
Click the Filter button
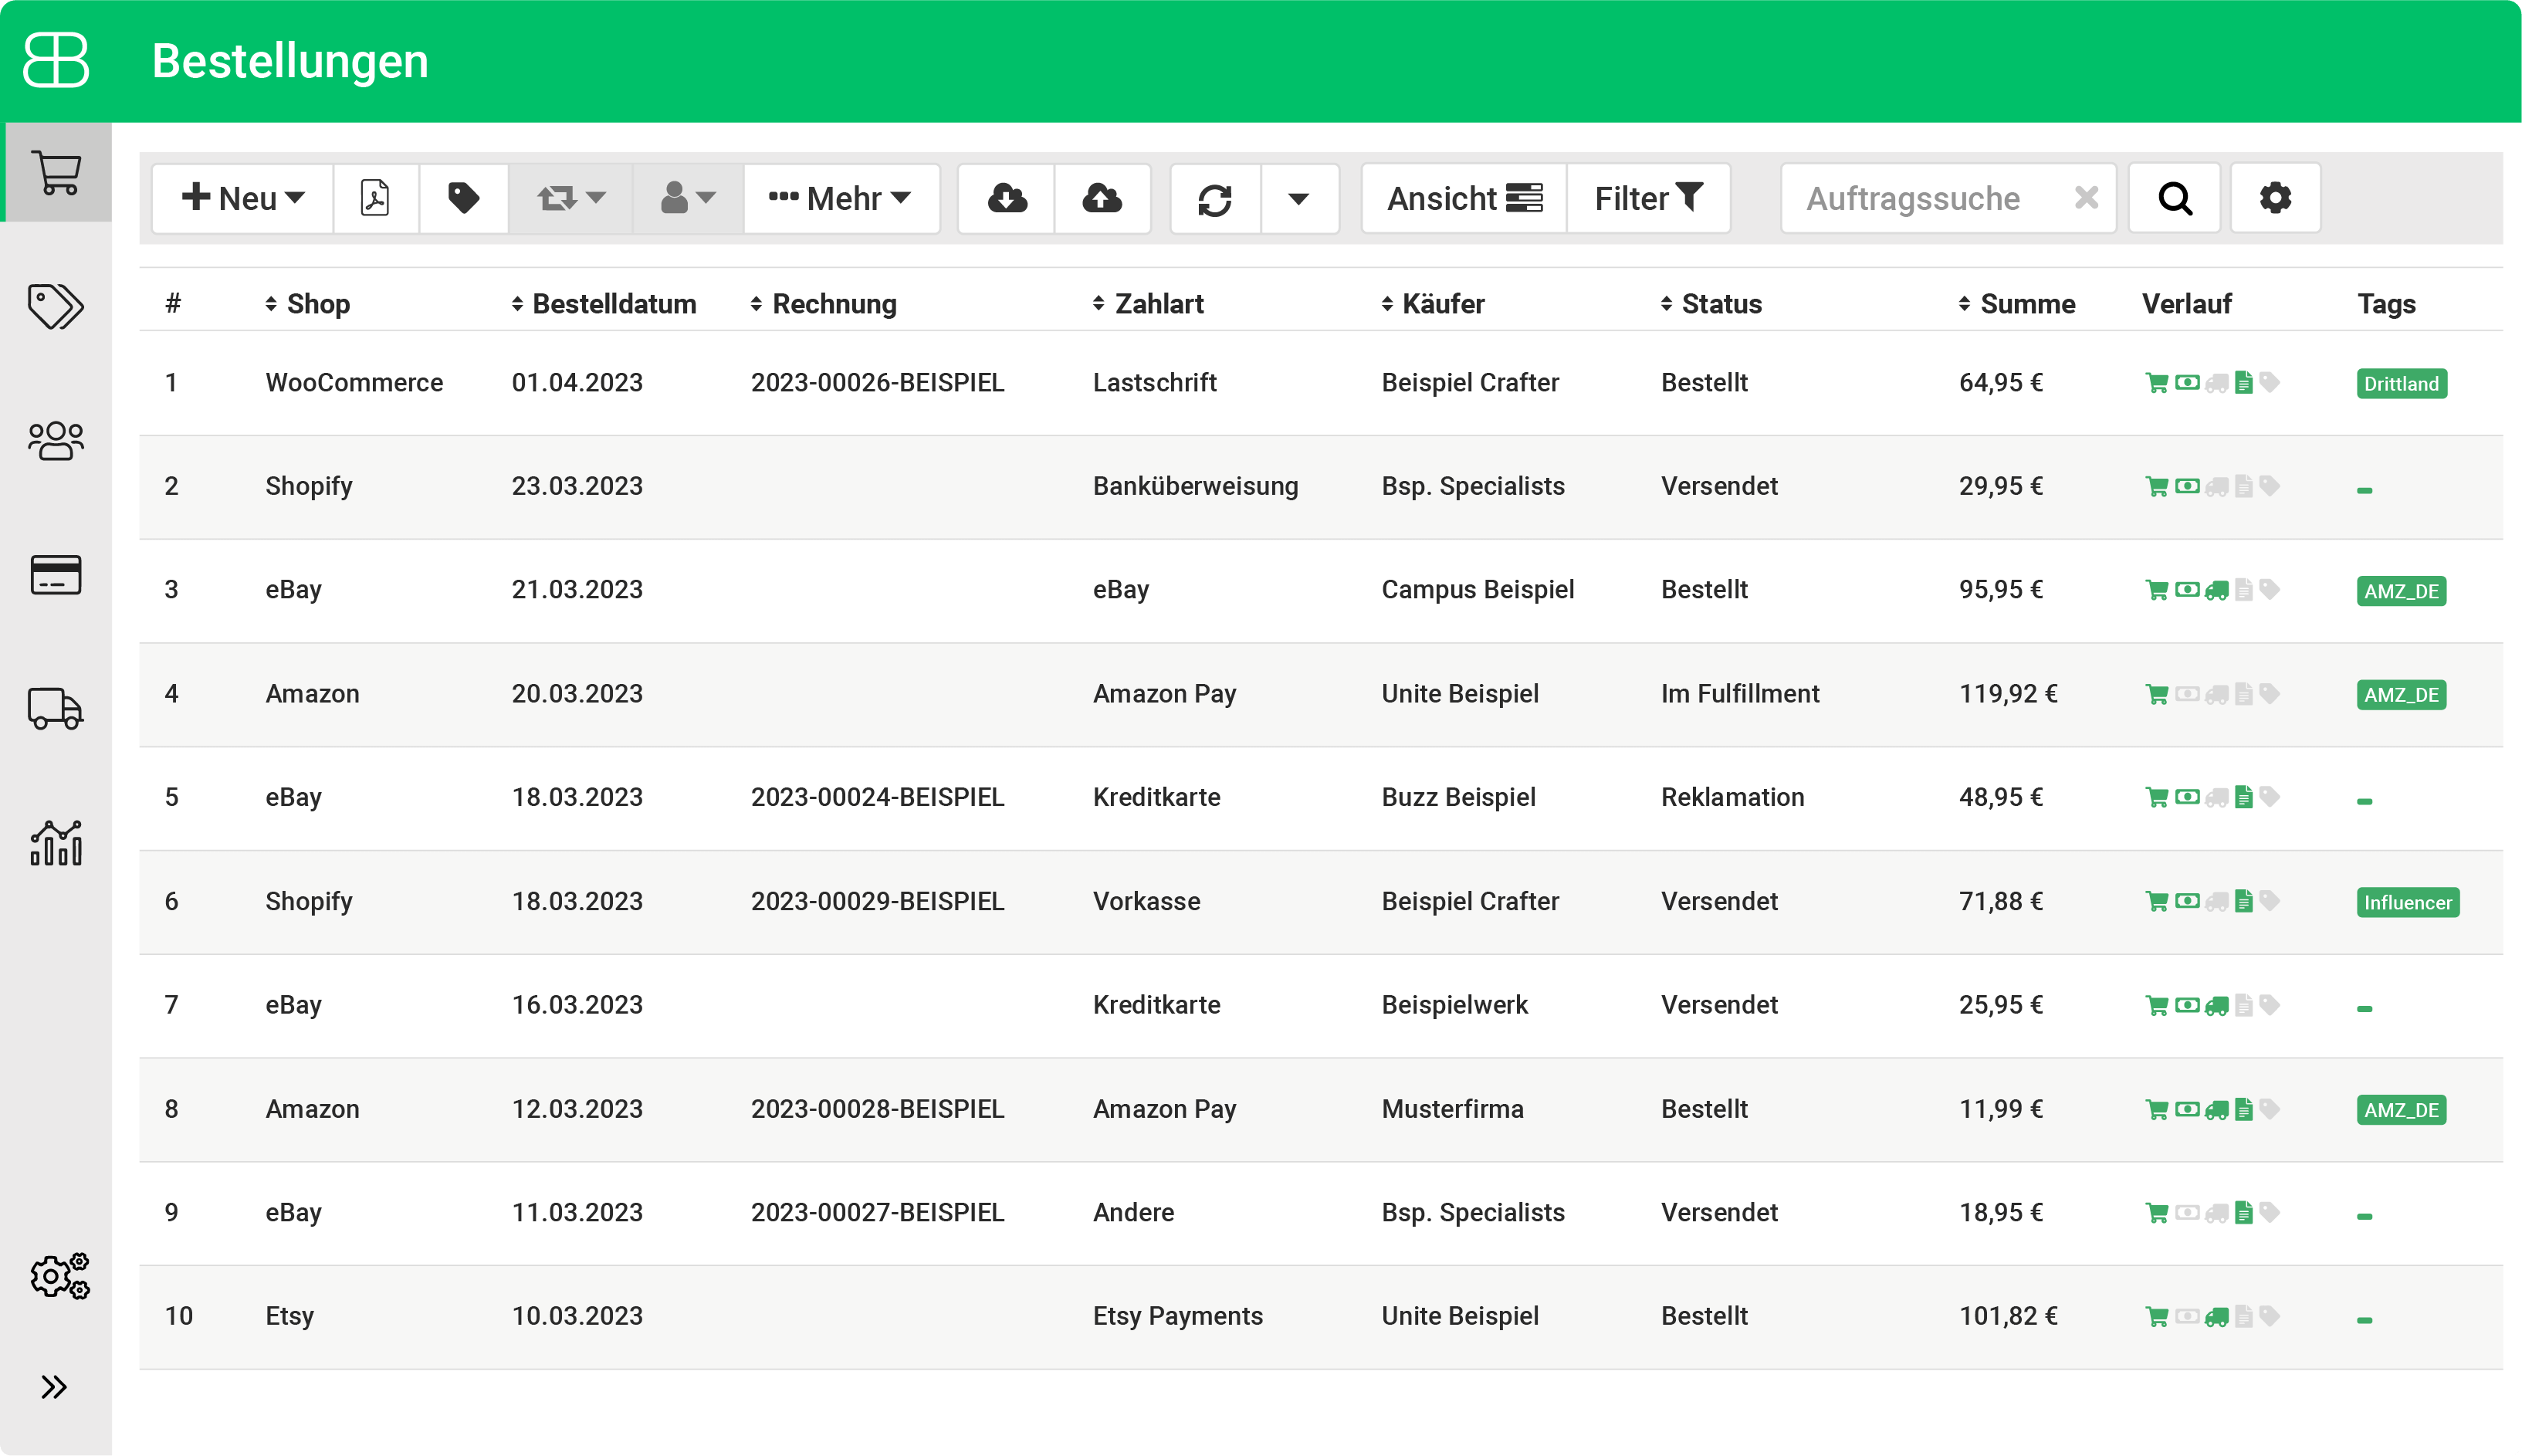tap(1648, 198)
